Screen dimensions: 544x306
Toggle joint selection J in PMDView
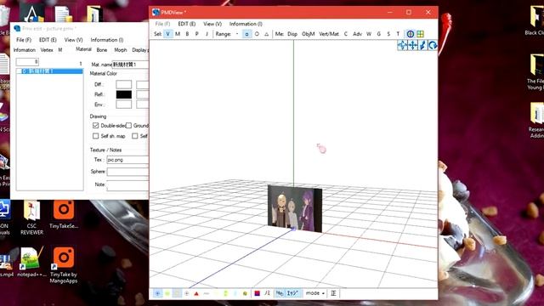point(207,34)
